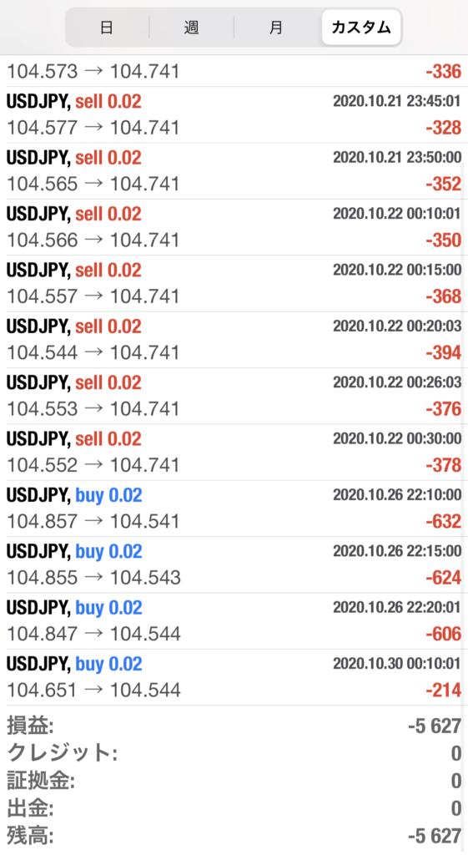Open the USDJPY sell trade dated 2020.10.21 23:50:00
468x855 pixels.
234,171
